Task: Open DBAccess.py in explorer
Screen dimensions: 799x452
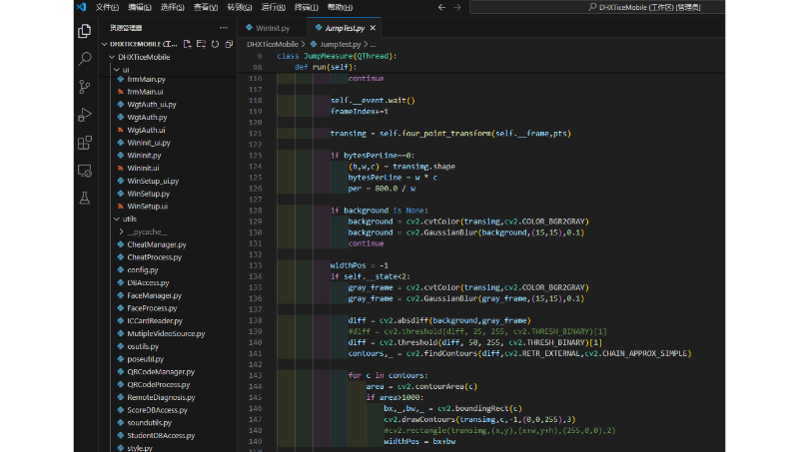Action: pos(148,282)
